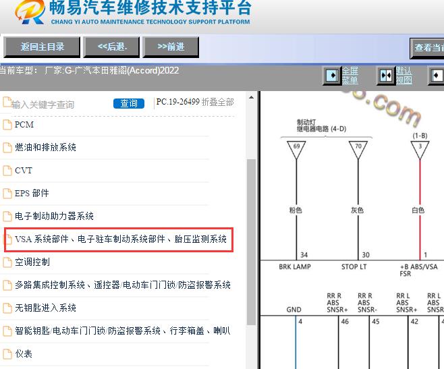Go back with the <<后退 button
The width and height of the screenshot is (444, 369).
[x=111, y=47]
